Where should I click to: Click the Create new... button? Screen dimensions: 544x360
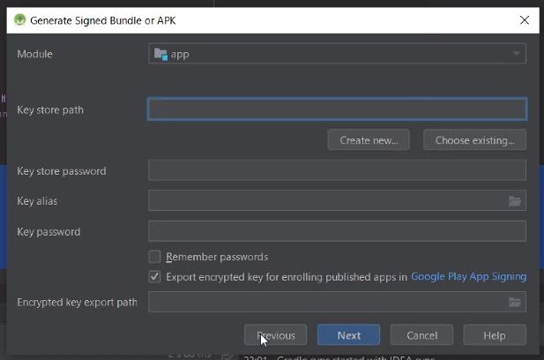(369, 140)
